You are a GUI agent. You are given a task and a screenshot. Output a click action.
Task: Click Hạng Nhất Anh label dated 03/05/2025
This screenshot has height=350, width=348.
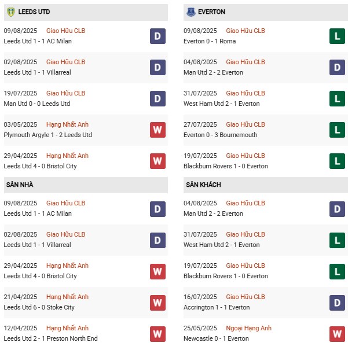click(67, 124)
